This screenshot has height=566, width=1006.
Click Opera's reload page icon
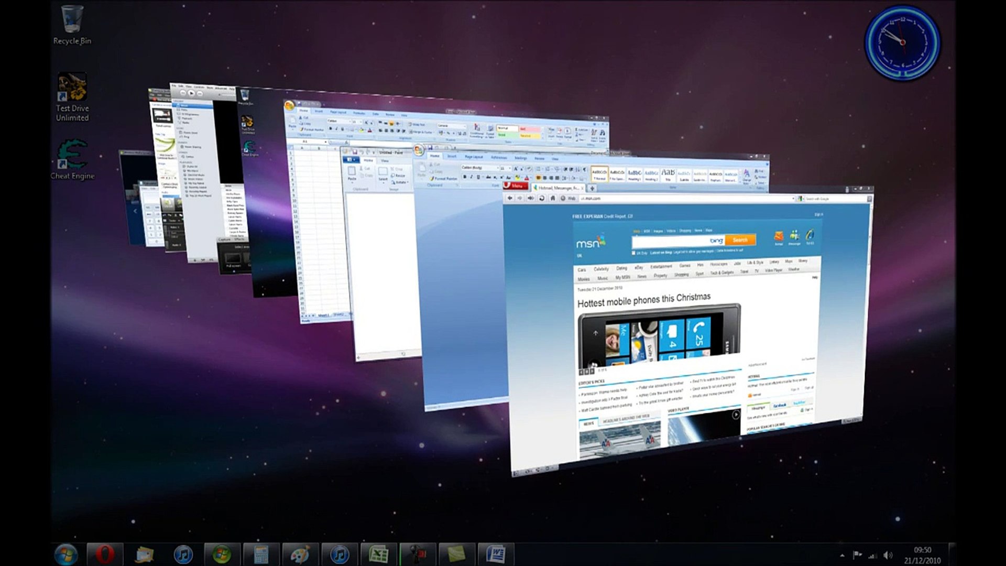tap(542, 198)
